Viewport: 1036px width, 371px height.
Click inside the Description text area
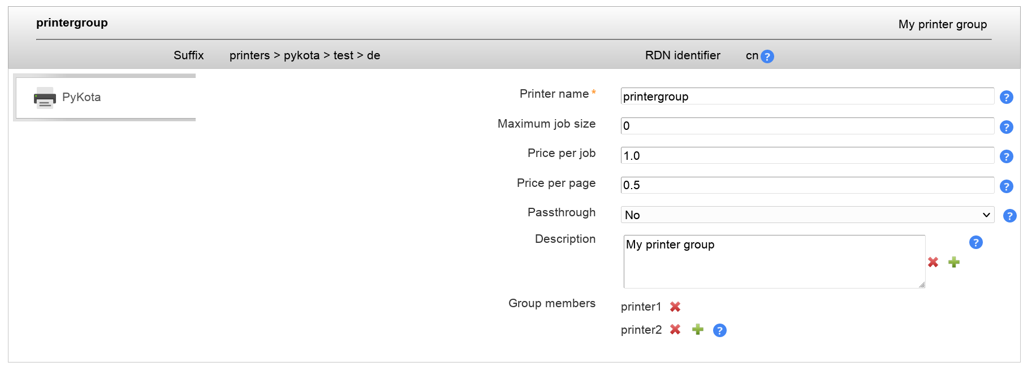[x=774, y=262]
